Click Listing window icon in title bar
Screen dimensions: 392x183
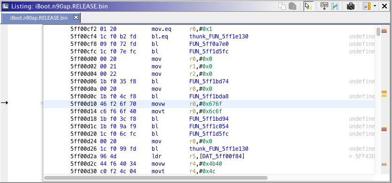(5, 6)
